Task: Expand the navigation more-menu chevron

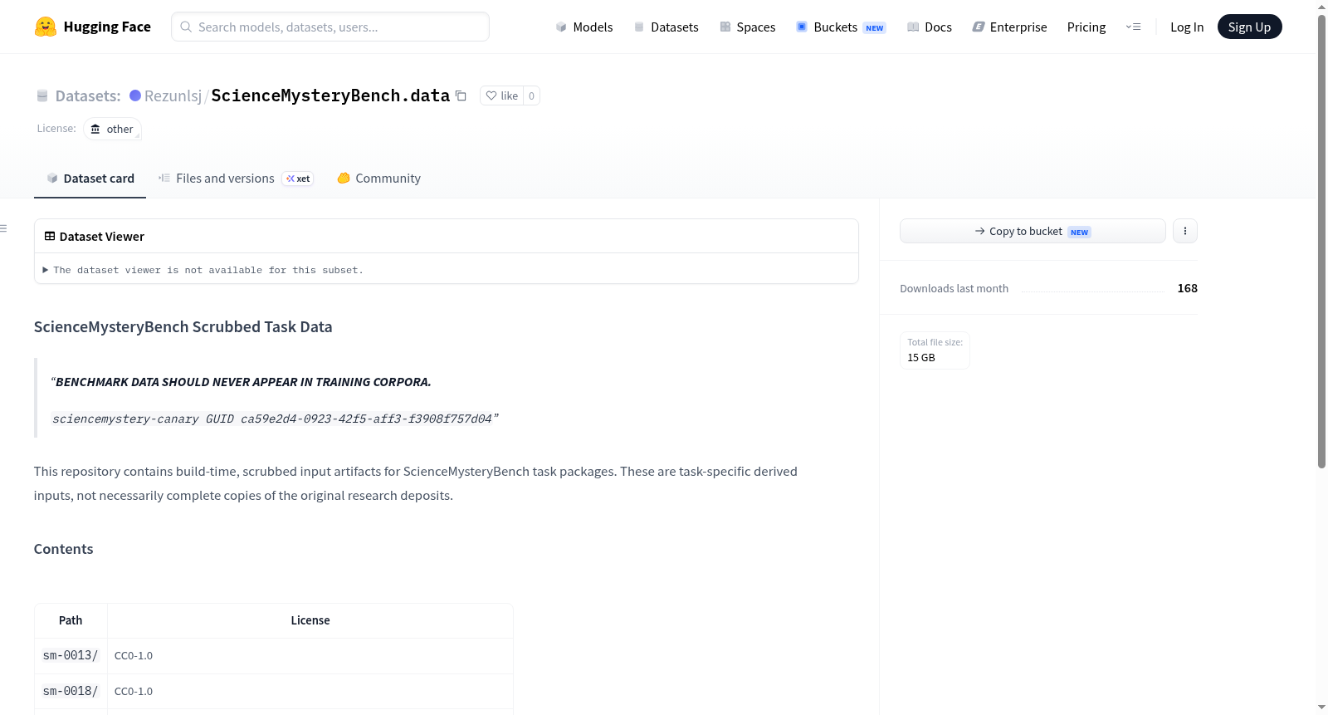Action: tap(1133, 27)
